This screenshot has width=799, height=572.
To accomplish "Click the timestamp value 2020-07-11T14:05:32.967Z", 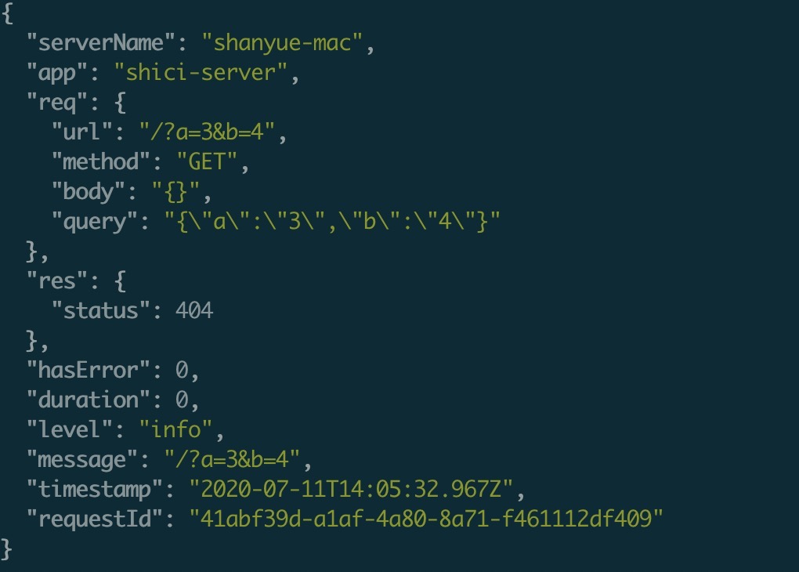I will coord(351,489).
